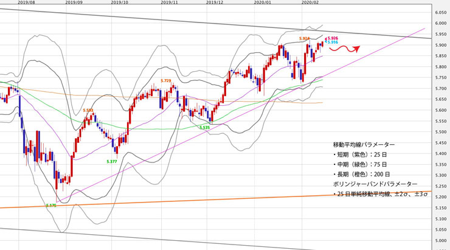Image resolution: width=450 pixels, height=250 pixels.
Task: Click the 5.050 price axis value
Action: [x=440, y=229]
